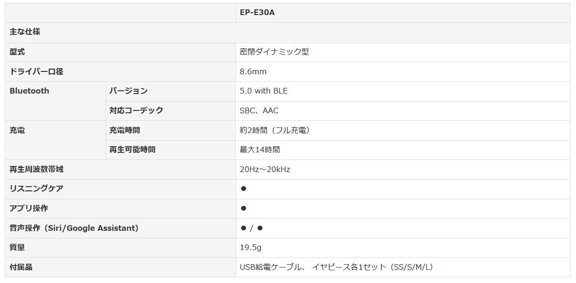Select the 5.0 with BLE value
Viewport: 576px width, 283px height.
263,91
